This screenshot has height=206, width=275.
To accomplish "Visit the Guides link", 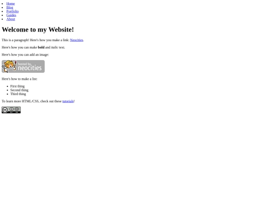I will click(x=11, y=15).
